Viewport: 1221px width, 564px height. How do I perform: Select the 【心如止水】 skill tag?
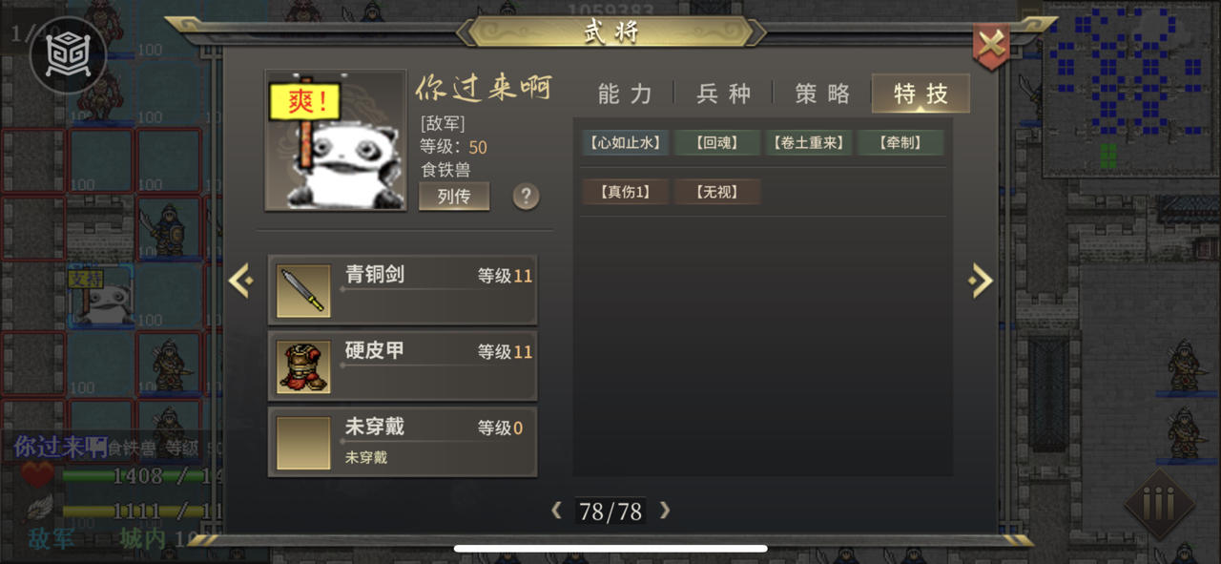625,143
